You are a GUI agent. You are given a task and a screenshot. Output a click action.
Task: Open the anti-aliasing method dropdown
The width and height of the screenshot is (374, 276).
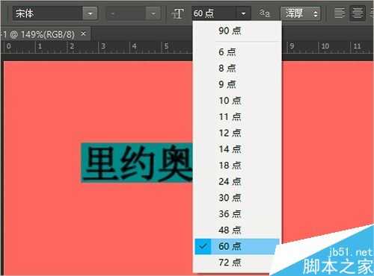tap(301, 13)
